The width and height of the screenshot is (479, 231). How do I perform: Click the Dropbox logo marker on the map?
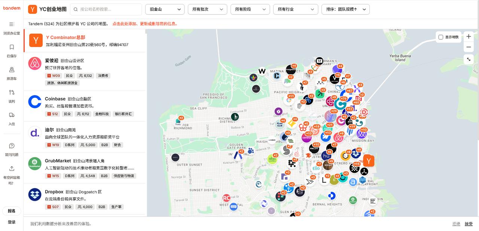tap(356, 153)
